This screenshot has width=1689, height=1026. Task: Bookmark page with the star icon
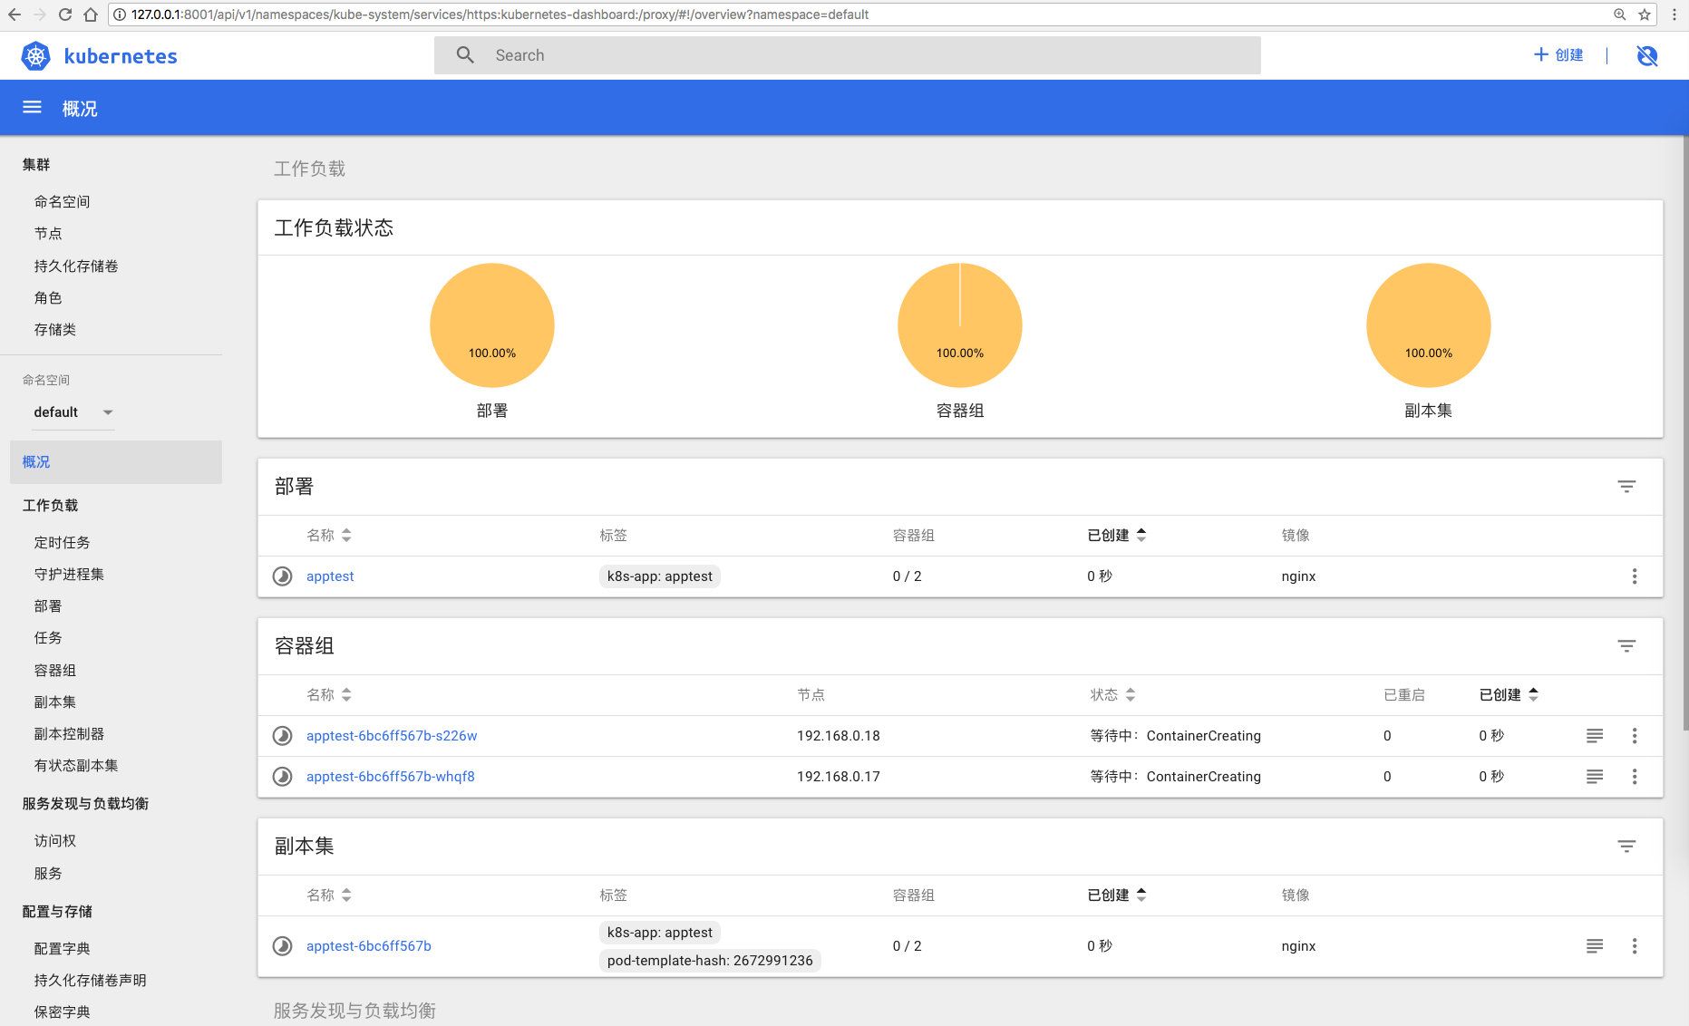(x=1645, y=15)
